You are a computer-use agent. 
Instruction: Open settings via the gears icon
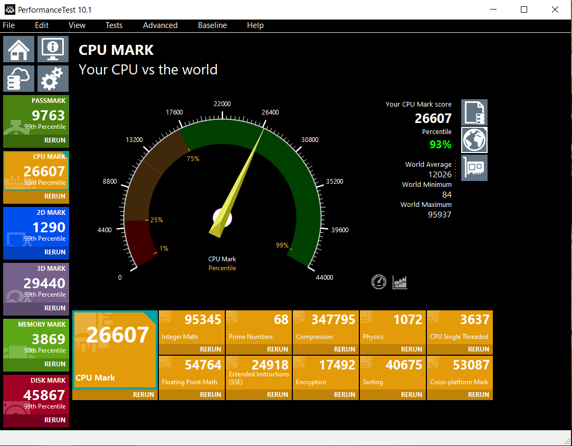click(53, 79)
